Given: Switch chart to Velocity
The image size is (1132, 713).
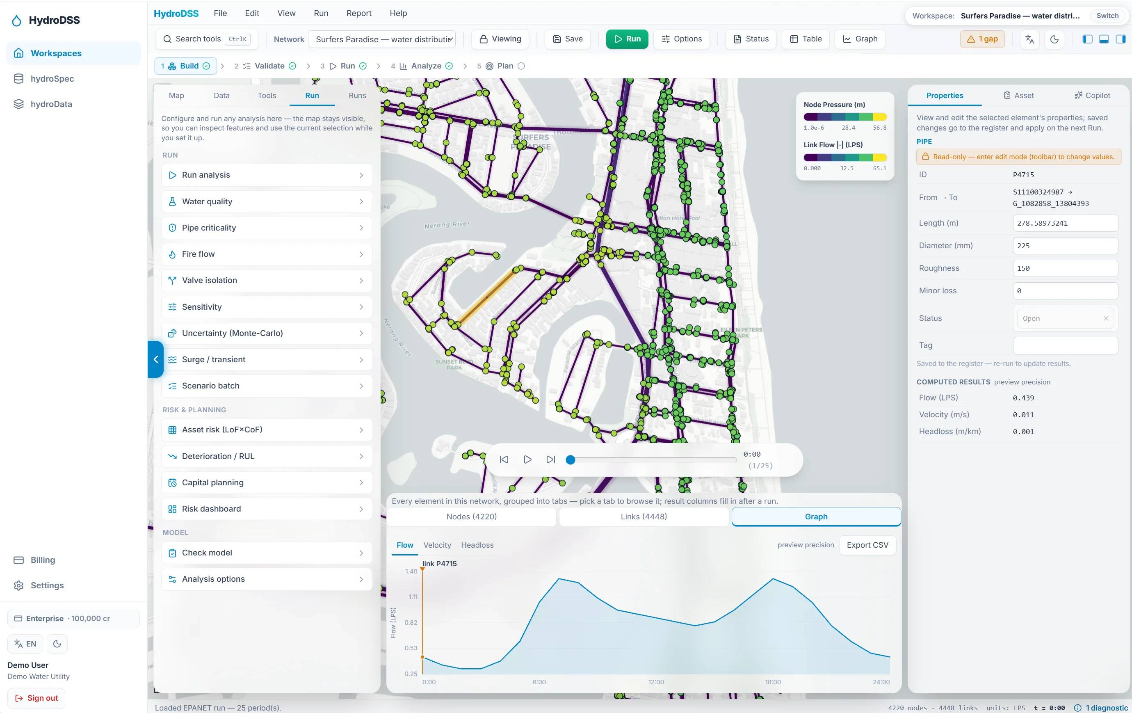Looking at the screenshot, I should tap(437, 545).
